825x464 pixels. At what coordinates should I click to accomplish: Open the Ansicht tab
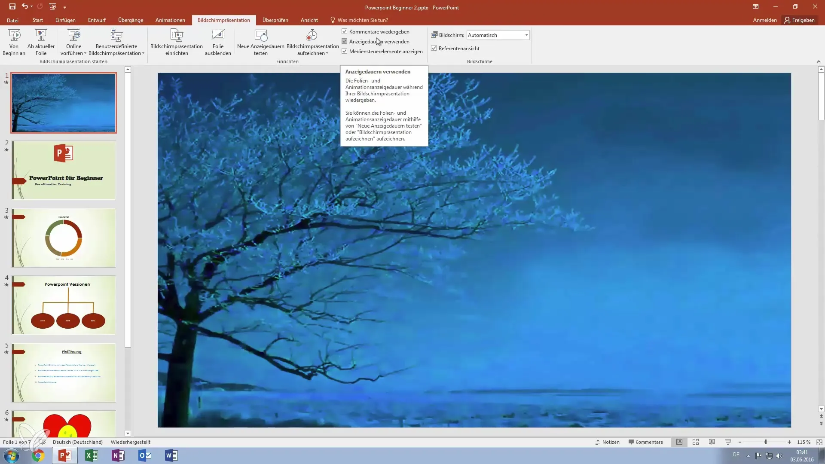point(309,20)
